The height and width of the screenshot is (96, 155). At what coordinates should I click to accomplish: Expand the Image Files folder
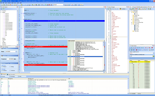click(131, 20)
